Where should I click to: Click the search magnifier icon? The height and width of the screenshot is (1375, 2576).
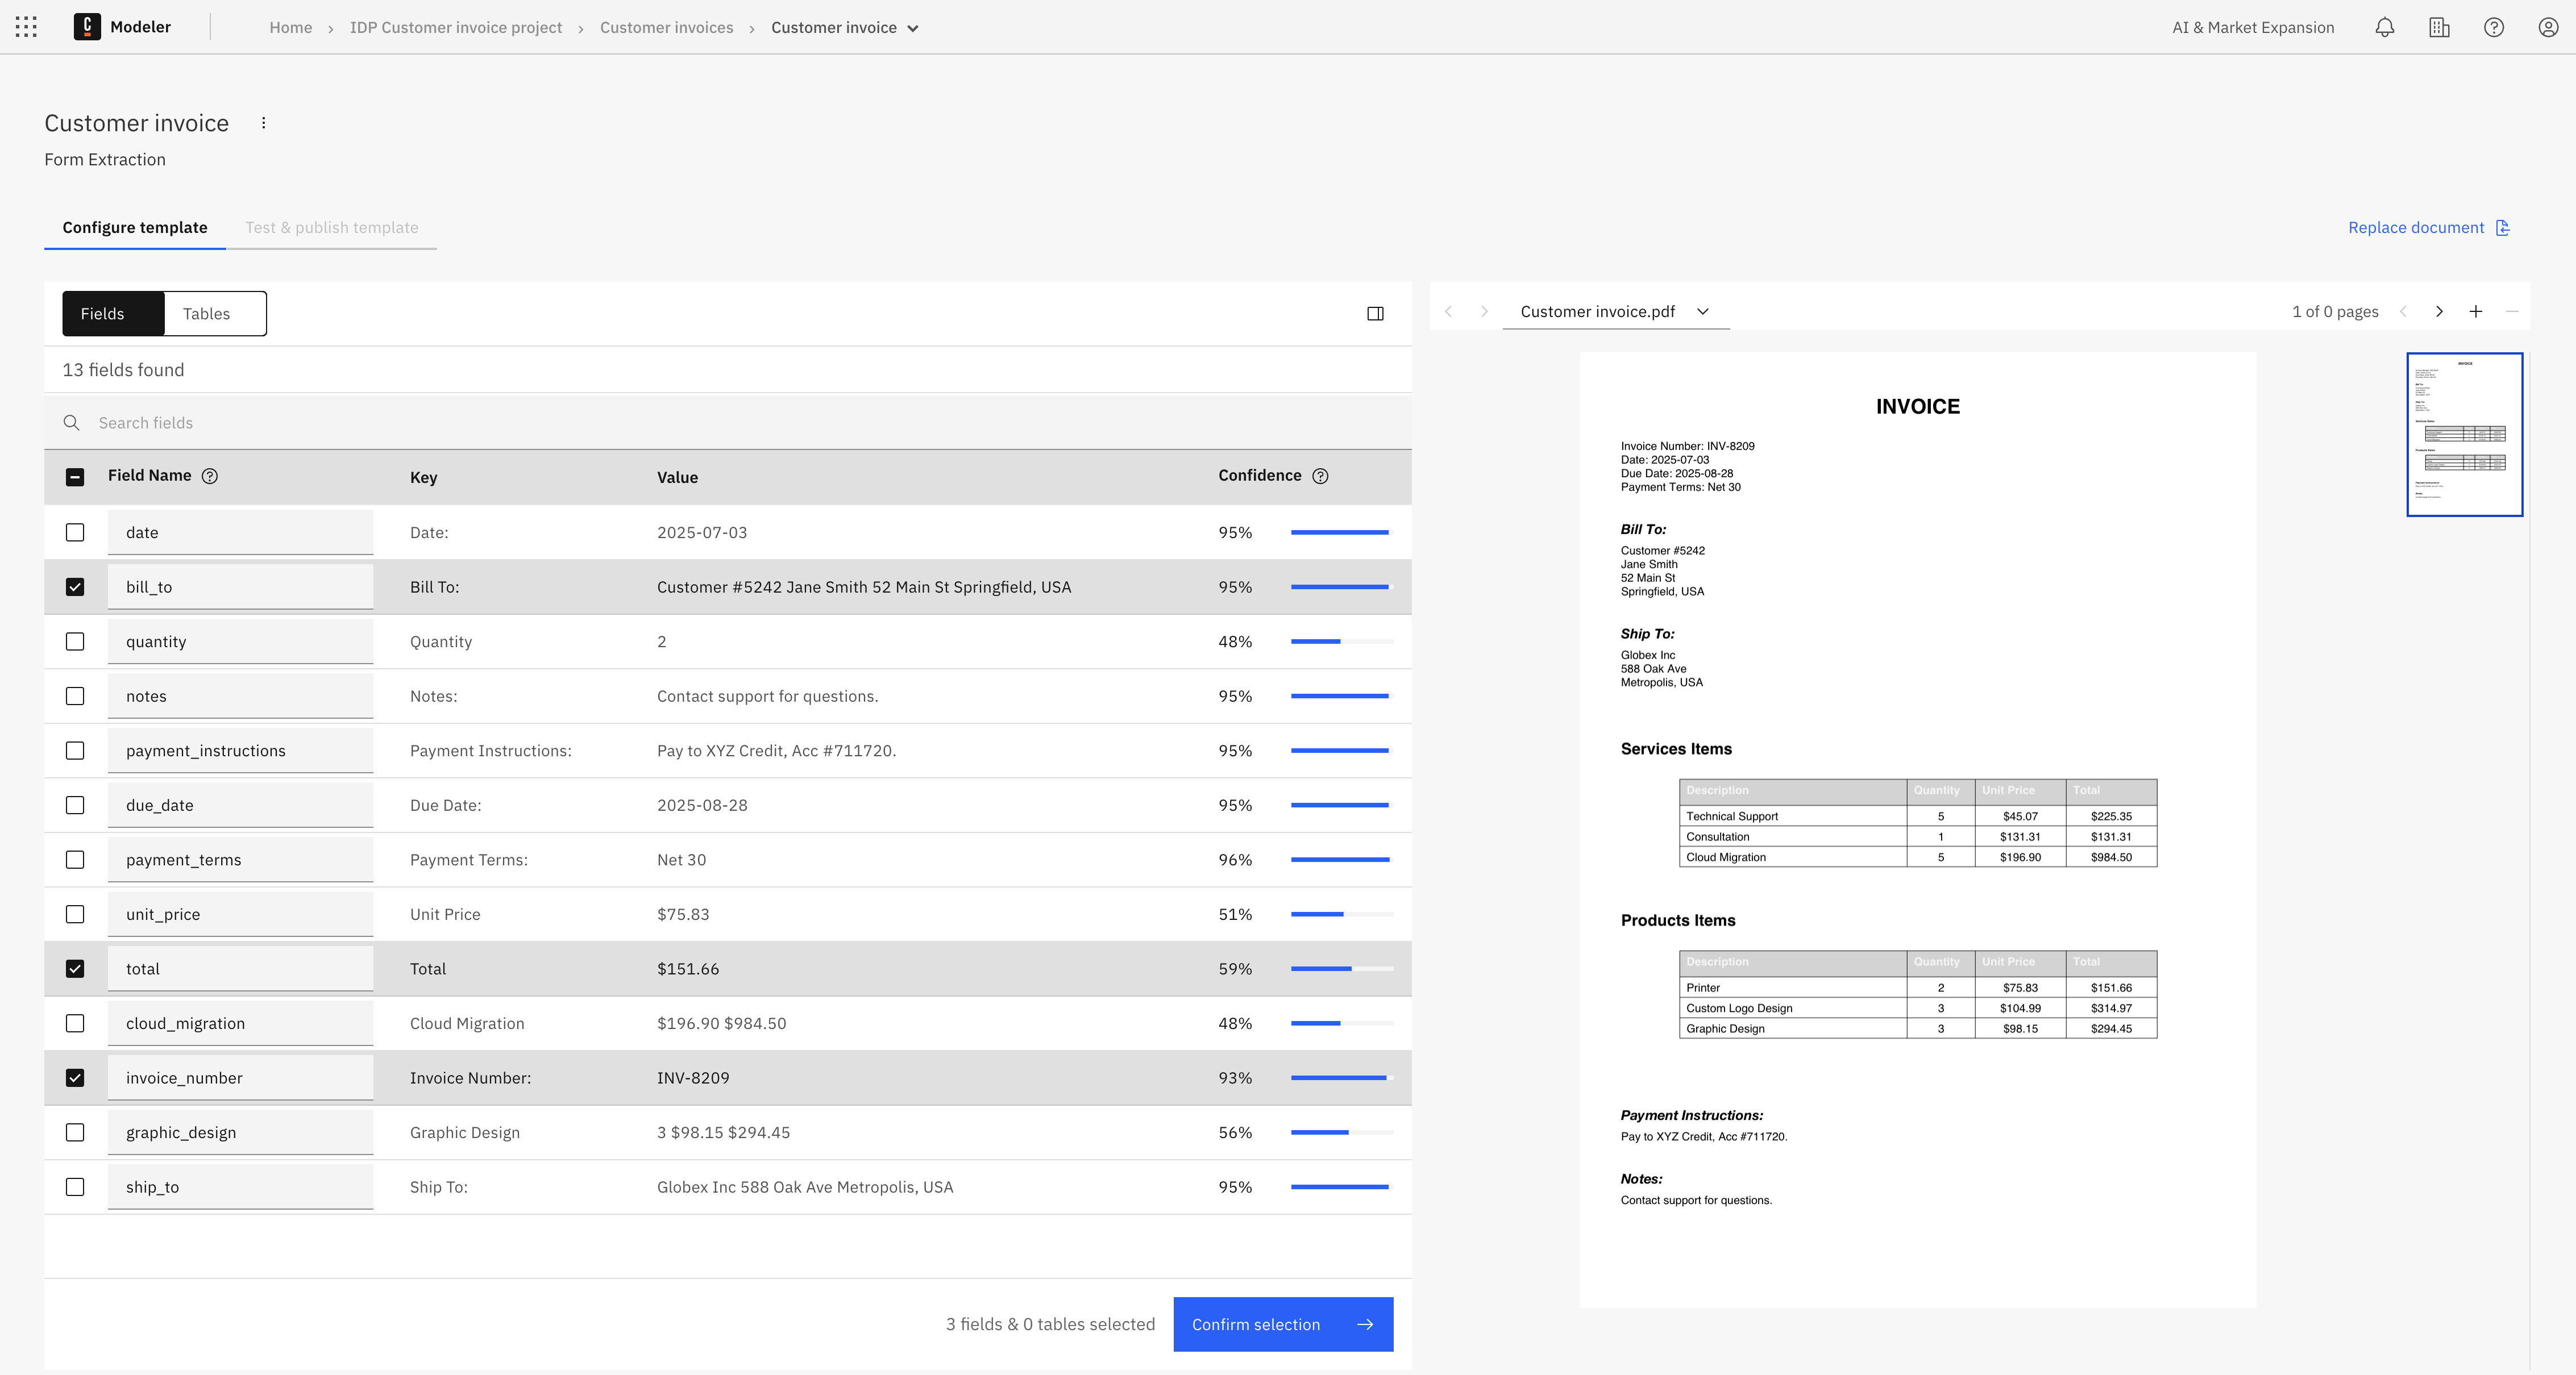[72, 423]
